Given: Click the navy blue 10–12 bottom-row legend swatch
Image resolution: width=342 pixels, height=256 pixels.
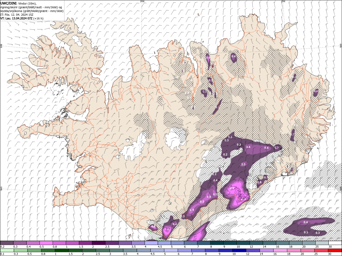Looking at the screenshot, I should click(239, 250).
